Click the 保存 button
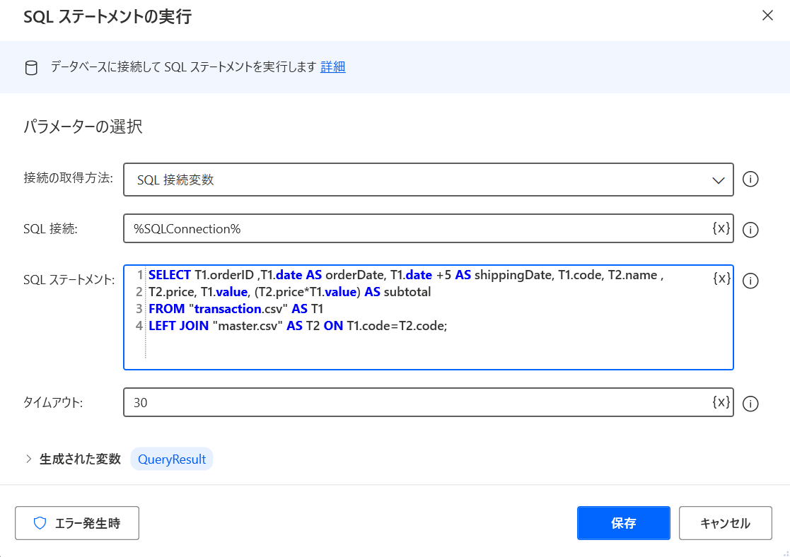790x557 pixels. (623, 523)
